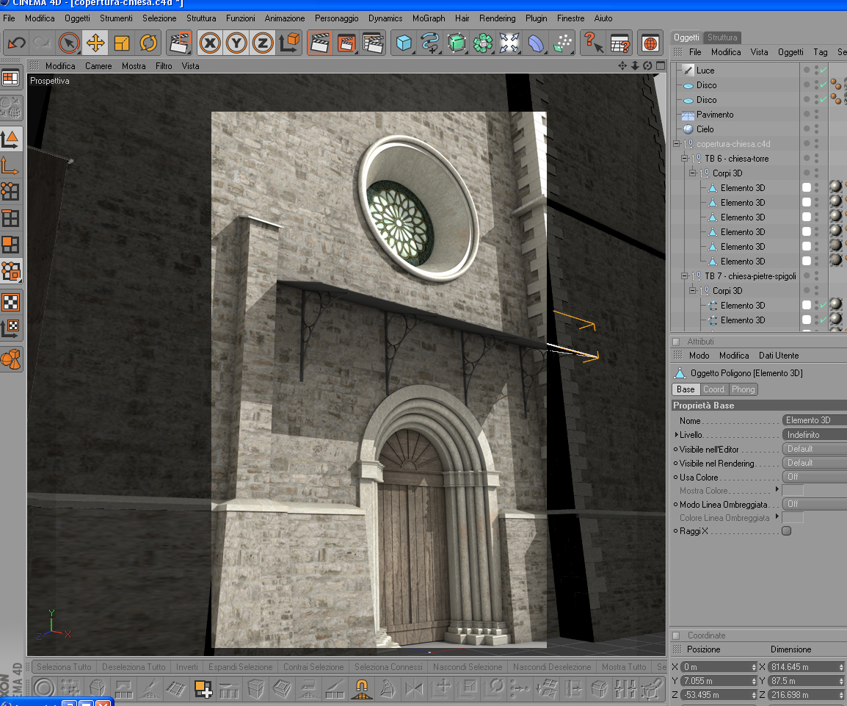
Task: Switch to the Coord. tab
Action: point(713,389)
